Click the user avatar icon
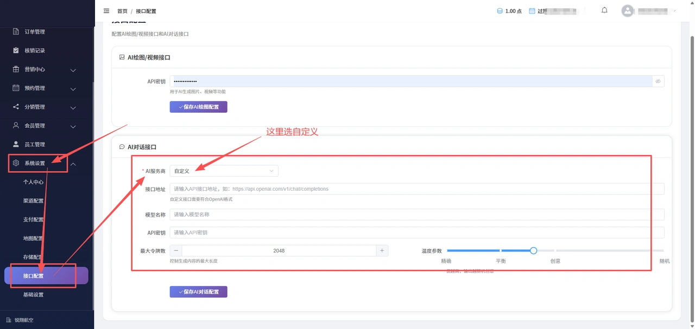Image resolution: width=695 pixels, height=329 pixels. click(628, 11)
